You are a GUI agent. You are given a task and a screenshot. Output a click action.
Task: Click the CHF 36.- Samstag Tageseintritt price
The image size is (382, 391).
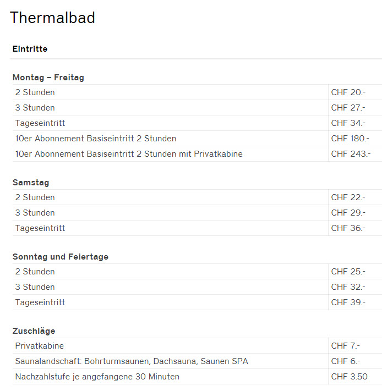tap(348, 228)
